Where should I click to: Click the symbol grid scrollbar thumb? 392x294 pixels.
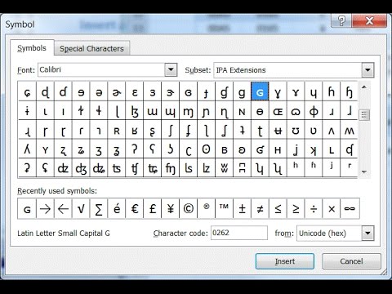[364, 115]
